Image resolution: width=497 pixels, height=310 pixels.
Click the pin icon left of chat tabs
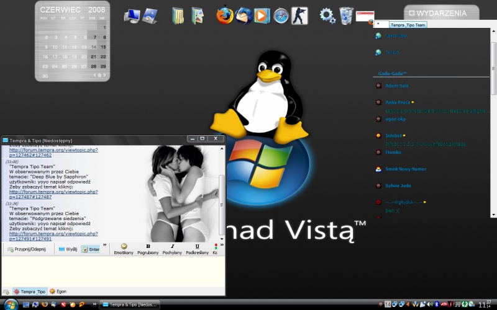pyautogui.click(x=6, y=291)
